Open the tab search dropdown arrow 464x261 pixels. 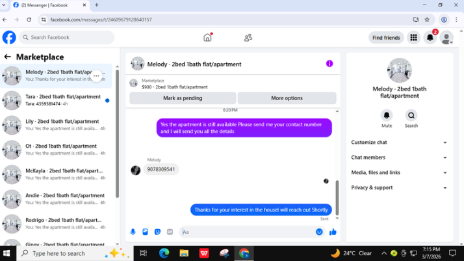point(4,5)
